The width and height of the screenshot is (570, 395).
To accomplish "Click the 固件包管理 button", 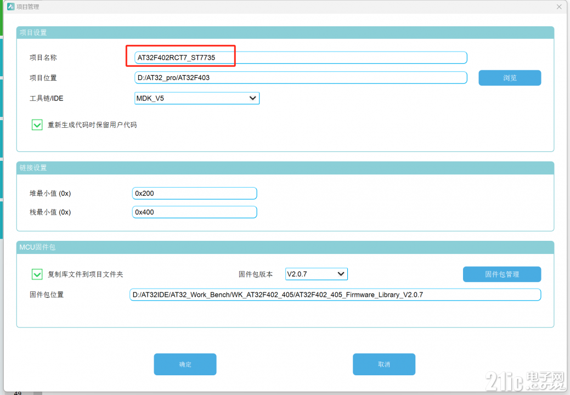I will tap(502, 274).
